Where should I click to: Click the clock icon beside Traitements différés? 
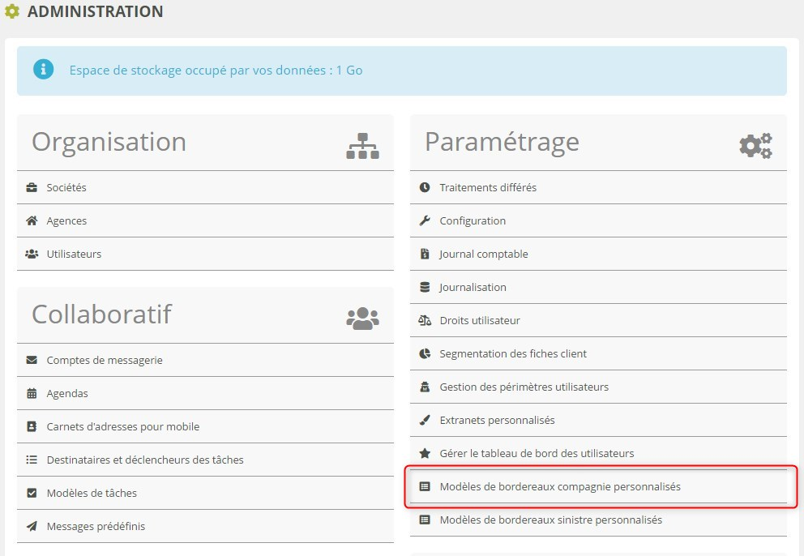tap(425, 187)
